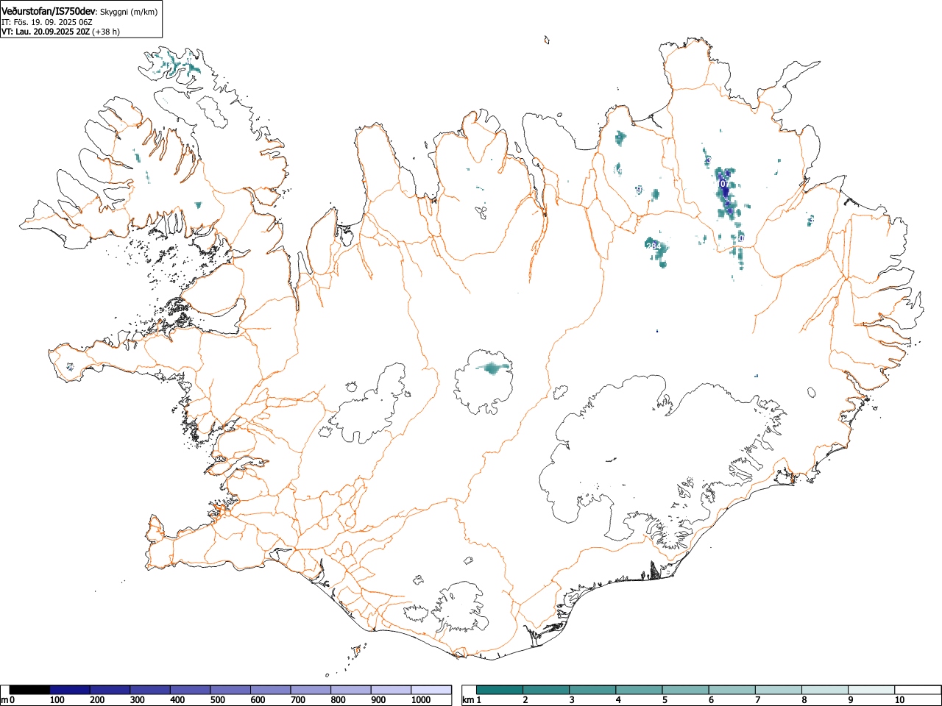Select the 900–1000 m pale lavender swatch
The height and width of the screenshot is (706, 942).
click(391, 690)
